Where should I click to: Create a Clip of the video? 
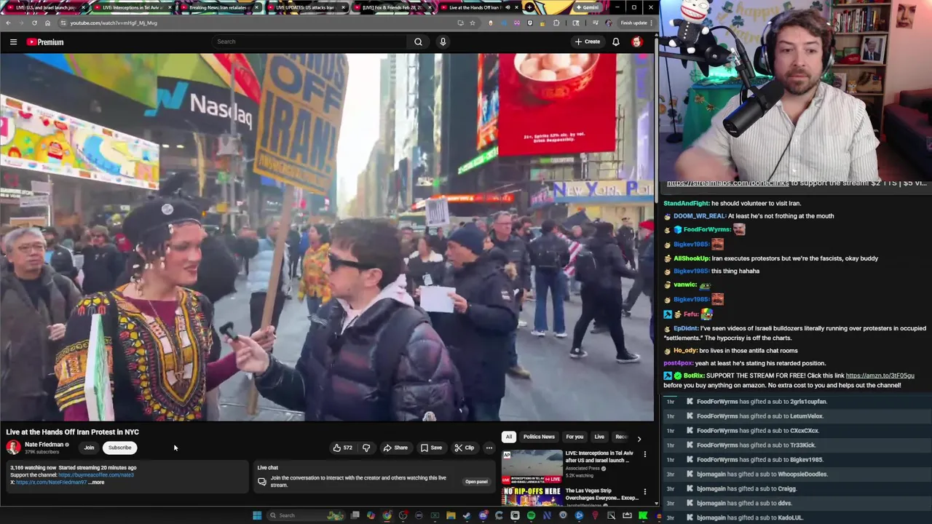pyautogui.click(x=465, y=448)
